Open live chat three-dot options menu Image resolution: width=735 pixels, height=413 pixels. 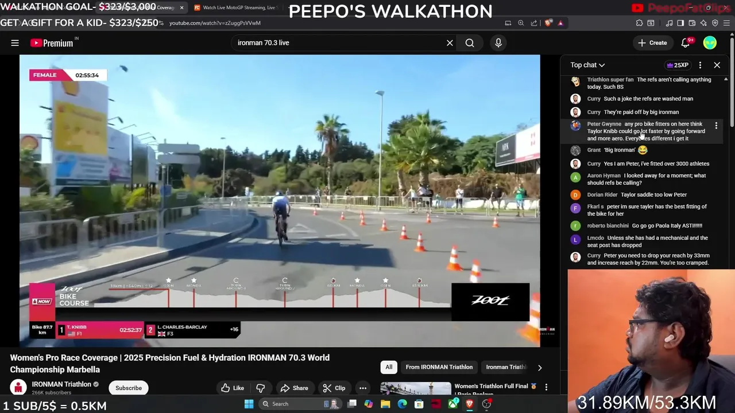[700, 65]
